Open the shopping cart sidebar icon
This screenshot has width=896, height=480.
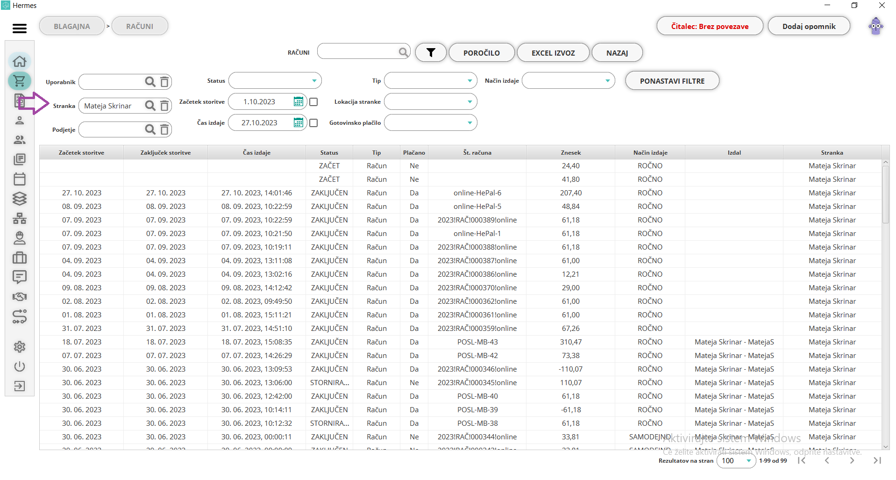point(20,81)
